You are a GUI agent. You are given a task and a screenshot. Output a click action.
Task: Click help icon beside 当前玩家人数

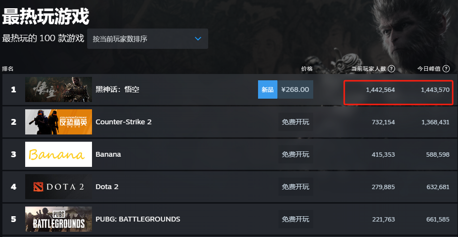coord(391,69)
